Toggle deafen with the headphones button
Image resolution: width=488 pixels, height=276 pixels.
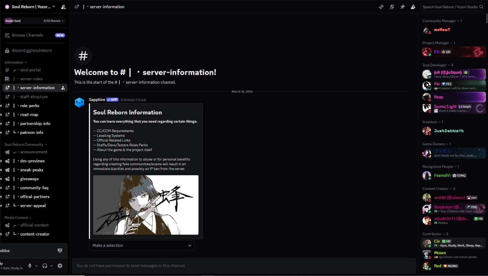(45, 266)
